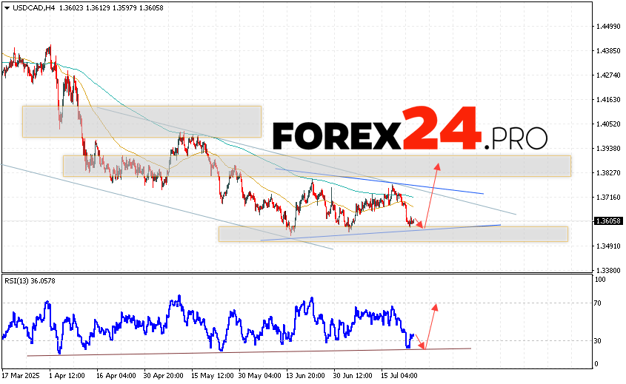Click the 1.39380 price axis label

coord(607,148)
